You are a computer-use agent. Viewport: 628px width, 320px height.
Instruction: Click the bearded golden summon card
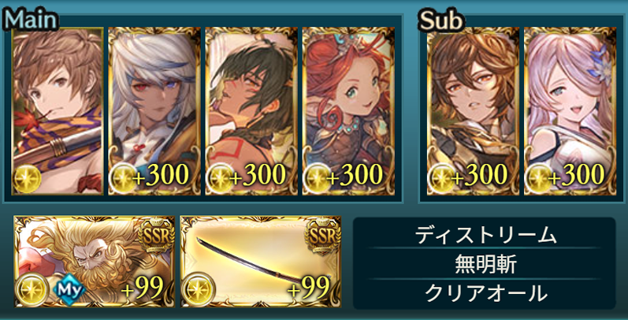pyautogui.click(x=95, y=262)
